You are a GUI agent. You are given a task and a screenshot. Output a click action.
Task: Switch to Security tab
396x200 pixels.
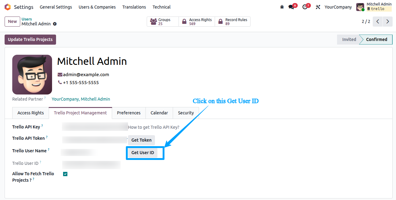[186, 113]
